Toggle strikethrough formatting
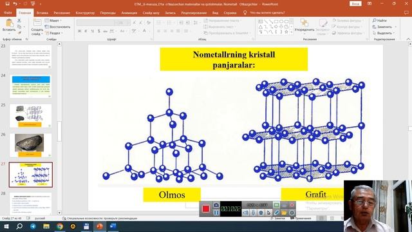 tap(105, 31)
